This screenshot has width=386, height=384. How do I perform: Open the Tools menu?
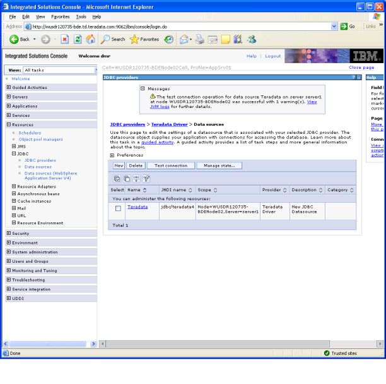pyautogui.click(x=81, y=17)
